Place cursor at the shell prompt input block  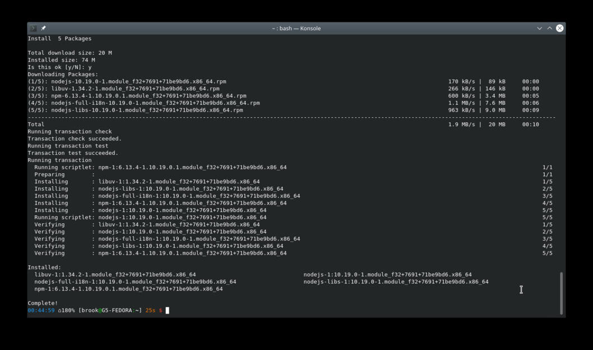(167, 311)
